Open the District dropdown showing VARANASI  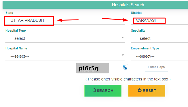[160, 21]
